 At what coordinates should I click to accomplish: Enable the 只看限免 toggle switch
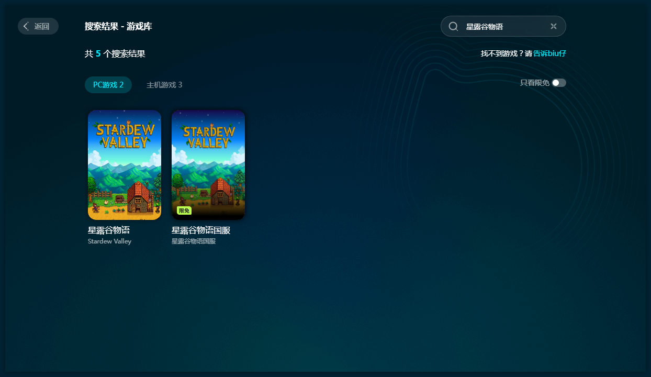tap(559, 83)
